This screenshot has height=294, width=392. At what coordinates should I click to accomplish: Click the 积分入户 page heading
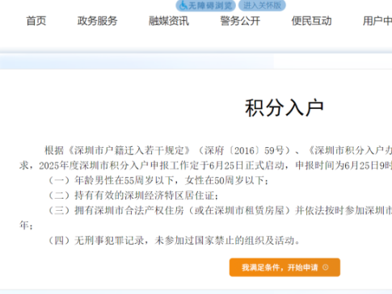coord(285,108)
